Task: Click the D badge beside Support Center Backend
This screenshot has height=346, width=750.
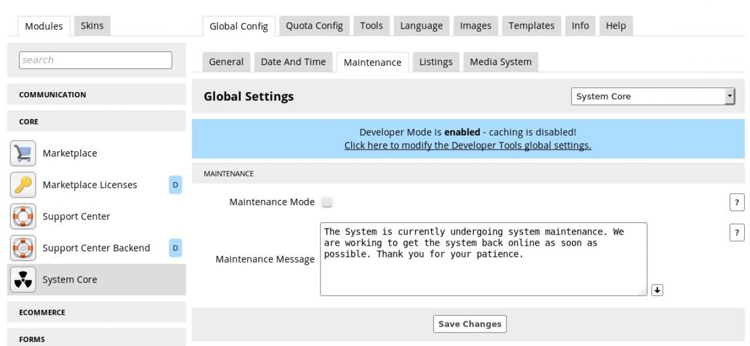Action: [x=175, y=248]
